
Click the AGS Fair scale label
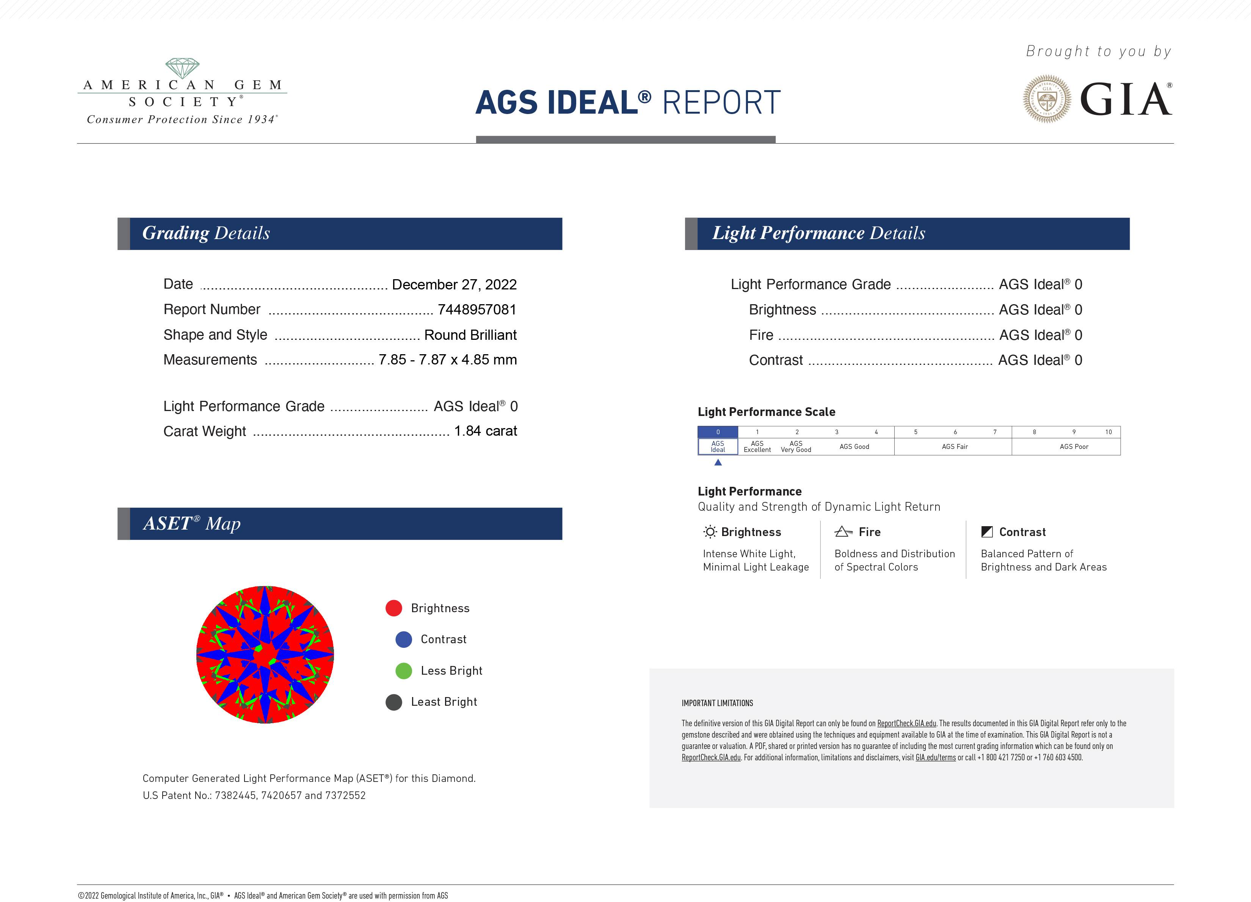[955, 447]
